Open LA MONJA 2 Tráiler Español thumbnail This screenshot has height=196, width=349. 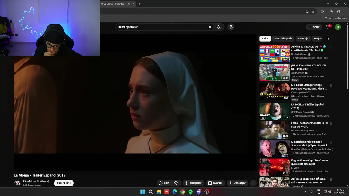(275, 111)
